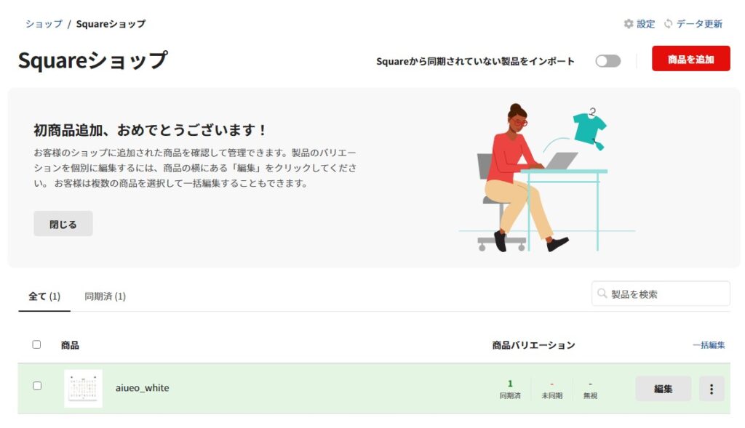Click the 無視 count in aiueo_white row

tap(590, 384)
